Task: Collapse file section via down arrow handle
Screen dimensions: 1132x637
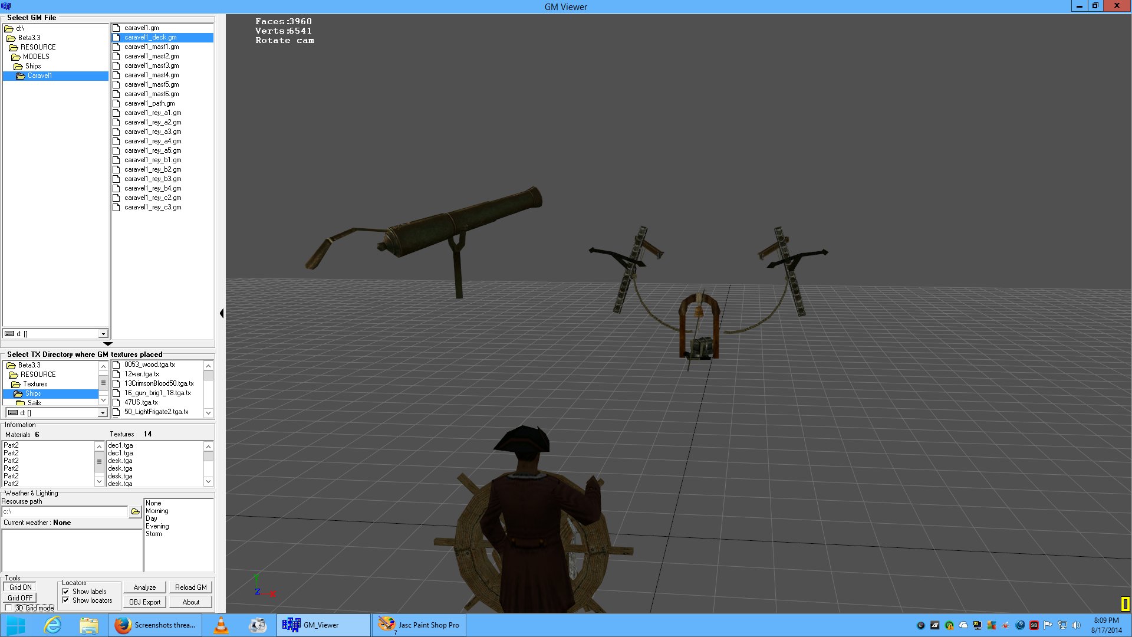Action: point(107,343)
